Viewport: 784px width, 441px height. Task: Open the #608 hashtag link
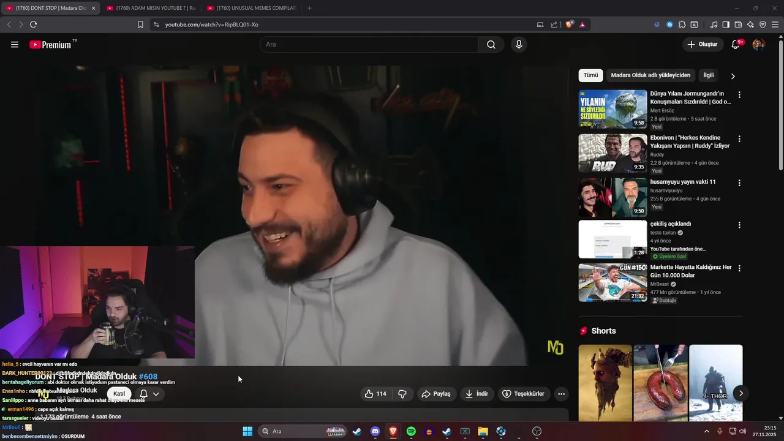click(x=148, y=377)
